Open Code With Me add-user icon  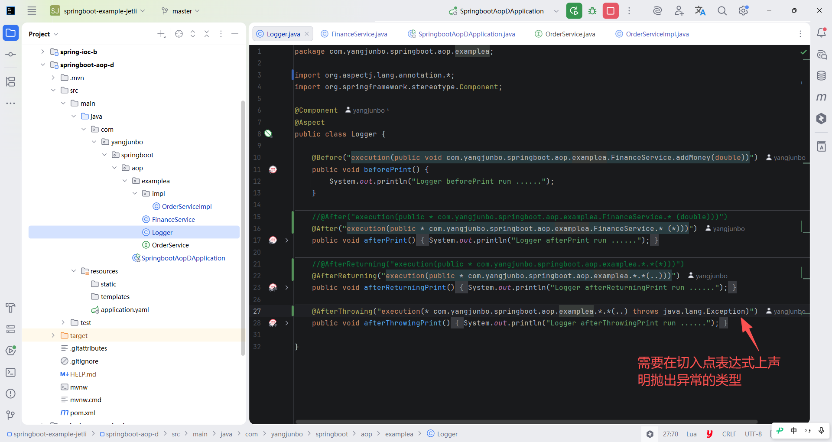point(679,11)
